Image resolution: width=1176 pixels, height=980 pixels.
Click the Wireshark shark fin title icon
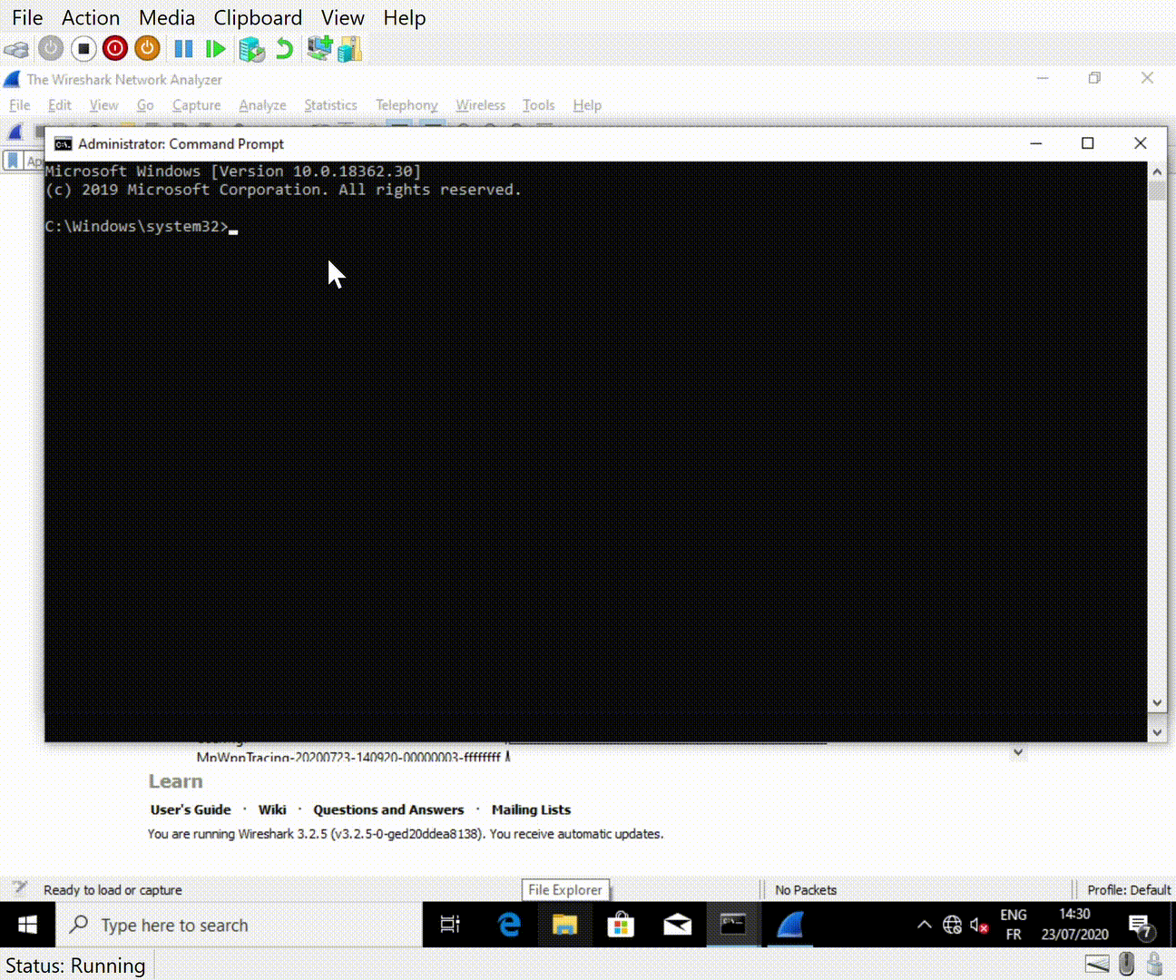(12, 80)
